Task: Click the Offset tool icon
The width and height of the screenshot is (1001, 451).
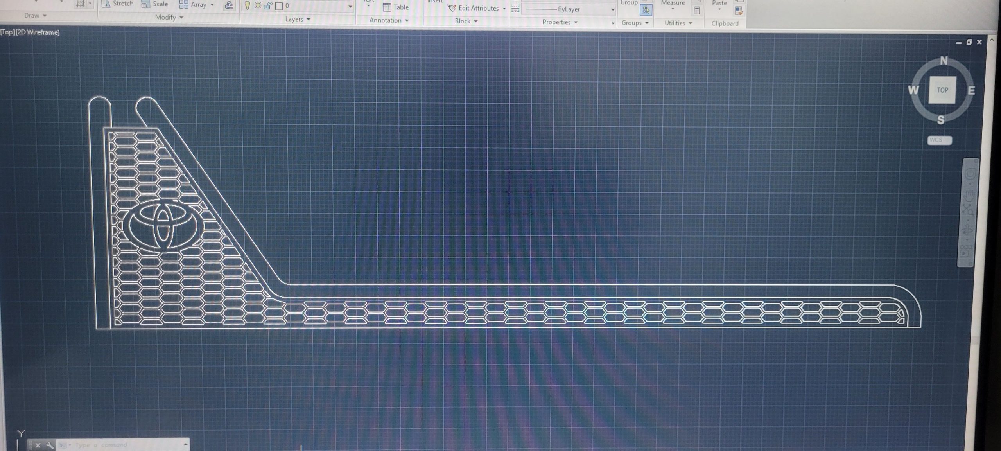Action: click(229, 5)
